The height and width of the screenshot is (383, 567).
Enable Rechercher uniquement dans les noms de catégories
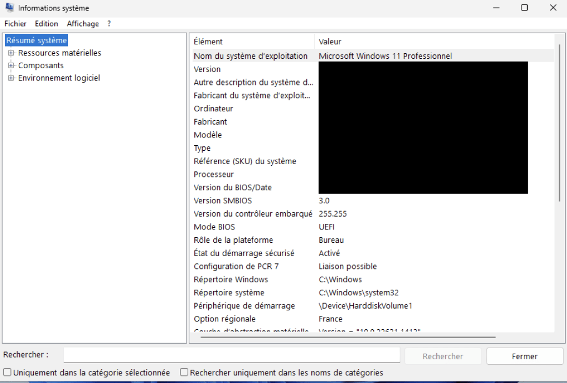pos(184,372)
